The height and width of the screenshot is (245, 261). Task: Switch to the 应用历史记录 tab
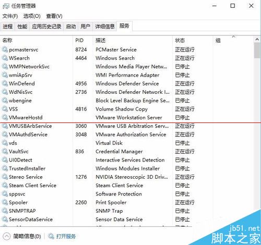(46, 27)
